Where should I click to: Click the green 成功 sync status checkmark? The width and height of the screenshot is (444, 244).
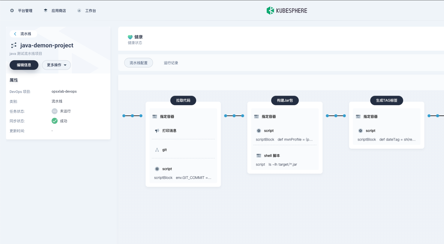coord(55,121)
